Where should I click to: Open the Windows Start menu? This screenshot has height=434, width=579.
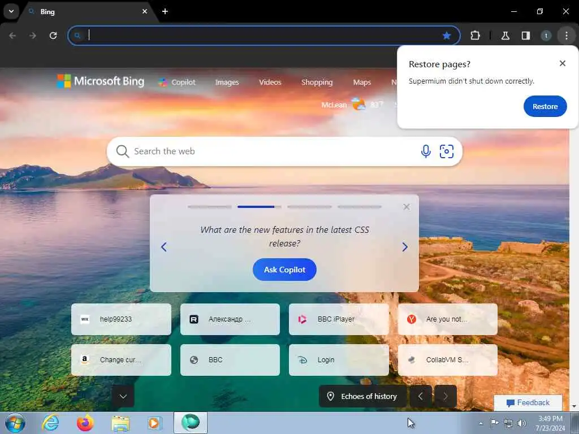15,423
